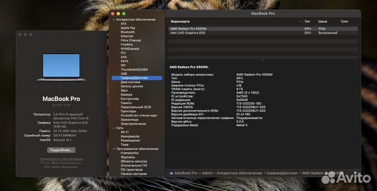Collapse the Аппаратное обеспечение section
Image resolution: width=377 pixels, height=191 pixels.
tap(114, 20)
